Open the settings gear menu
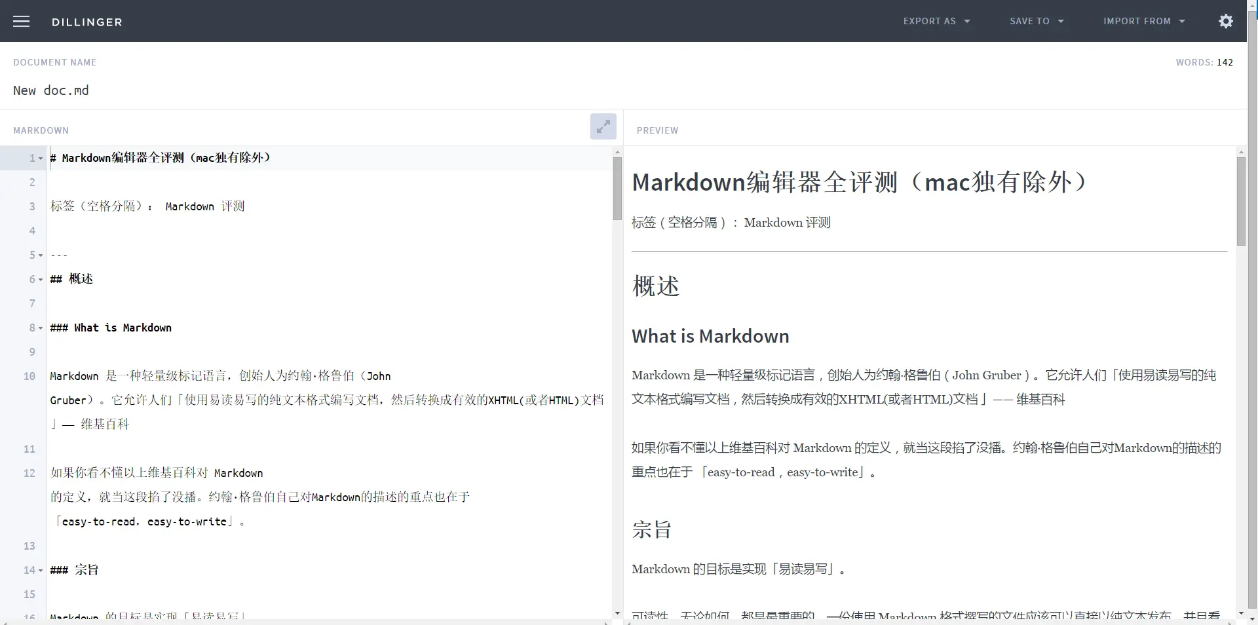Viewport: 1258px width, 625px height. [x=1226, y=21]
